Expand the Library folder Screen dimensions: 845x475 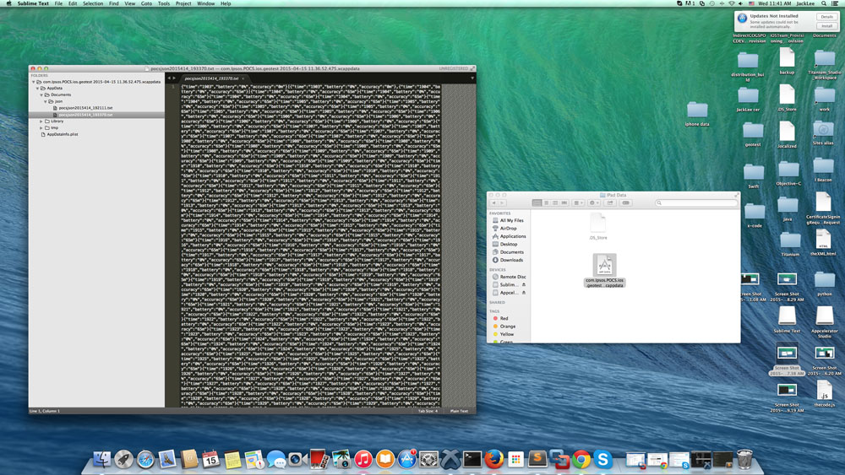point(41,121)
